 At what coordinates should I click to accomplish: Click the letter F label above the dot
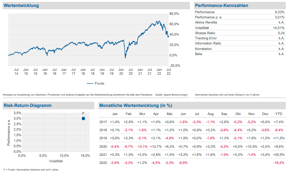point(83,113)
